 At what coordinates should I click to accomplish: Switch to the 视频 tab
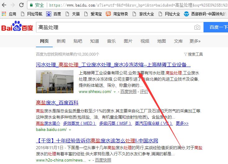[x=145, y=41]
